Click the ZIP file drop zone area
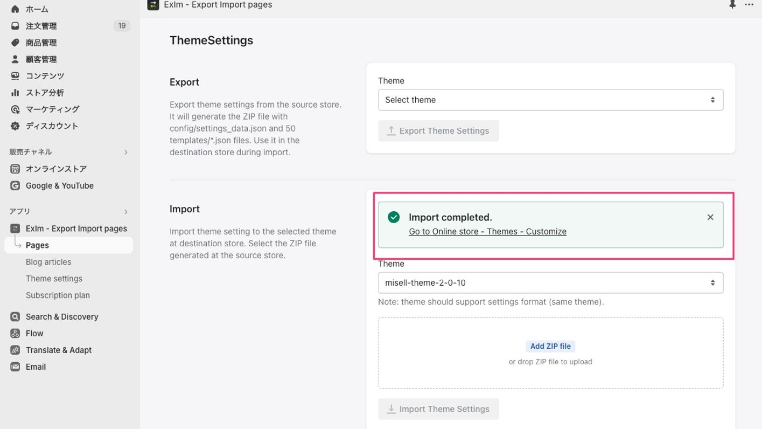Image resolution: width=762 pixels, height=429 pixels. (x=550, y=353)
